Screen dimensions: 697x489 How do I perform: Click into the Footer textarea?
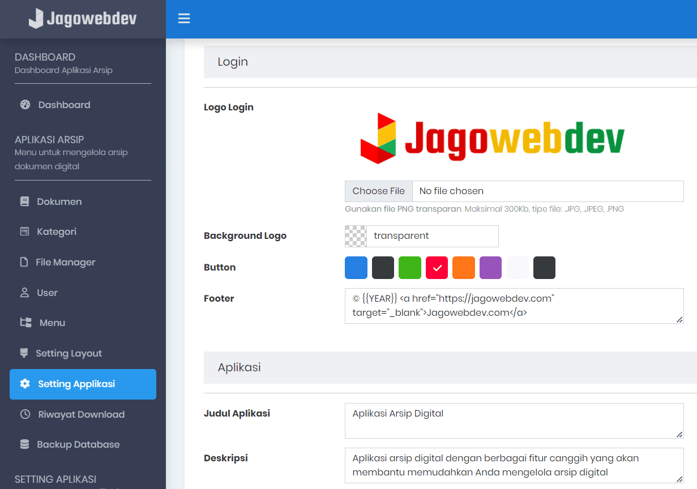coord(514,306)
